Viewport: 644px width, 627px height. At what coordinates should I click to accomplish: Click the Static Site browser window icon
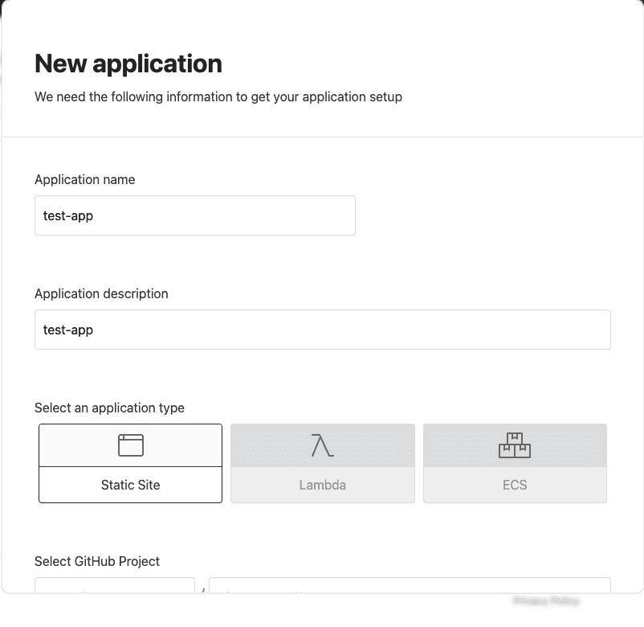pos(131,445)
